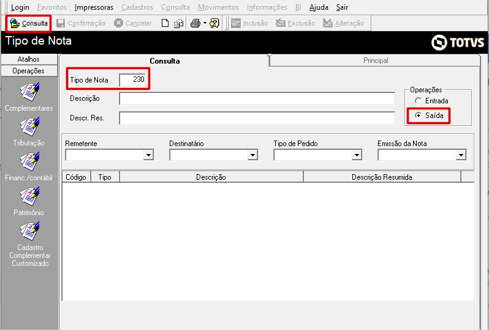Click the Código column header
The image size is (489, 330).
(x=76, y=177)
